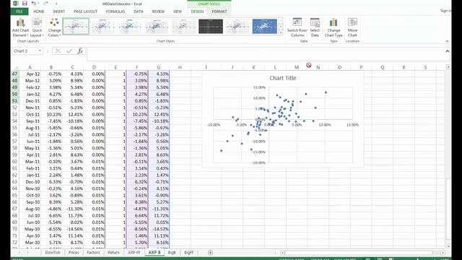Expand the formula bar
Image resolution: width=462 pixels, height=260 pixels.
[x=448, y=51]
